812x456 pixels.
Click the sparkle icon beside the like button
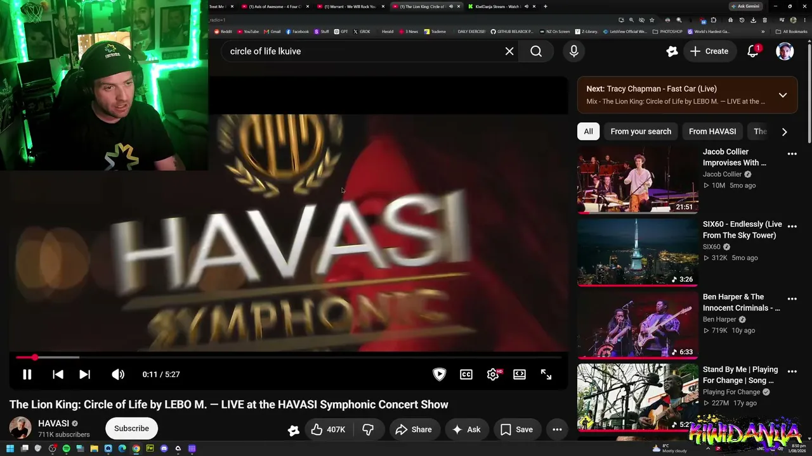pos(293,430)
